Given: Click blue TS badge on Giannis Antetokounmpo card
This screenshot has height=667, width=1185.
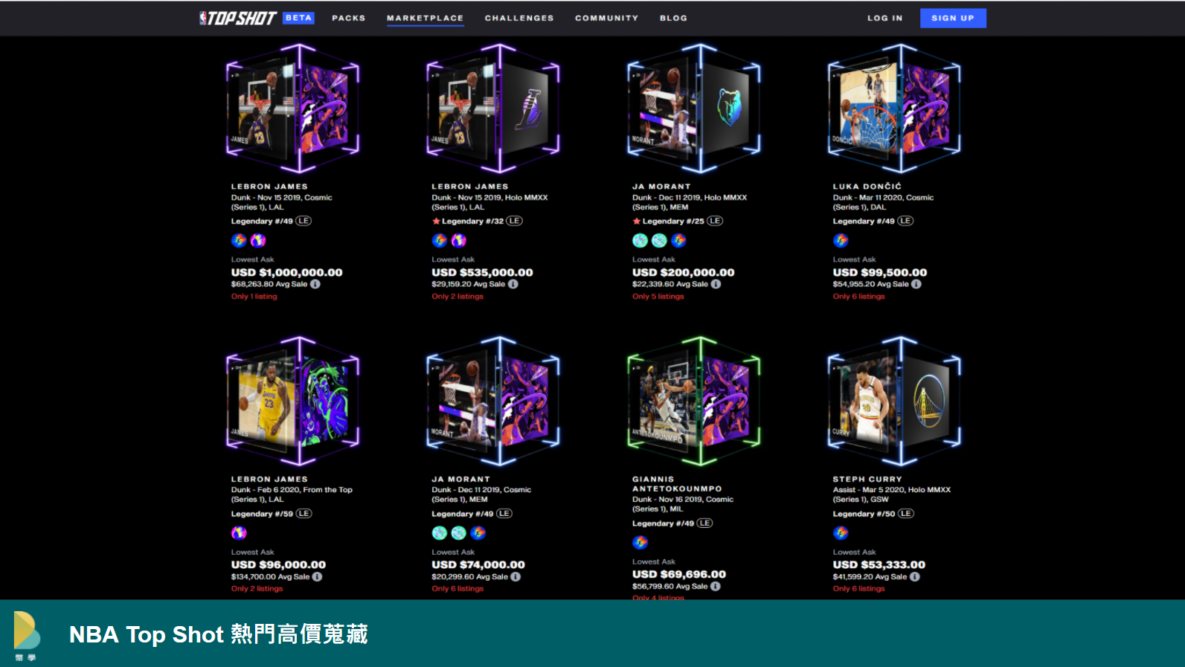Looking at the screenshot, I should [640, 542].
